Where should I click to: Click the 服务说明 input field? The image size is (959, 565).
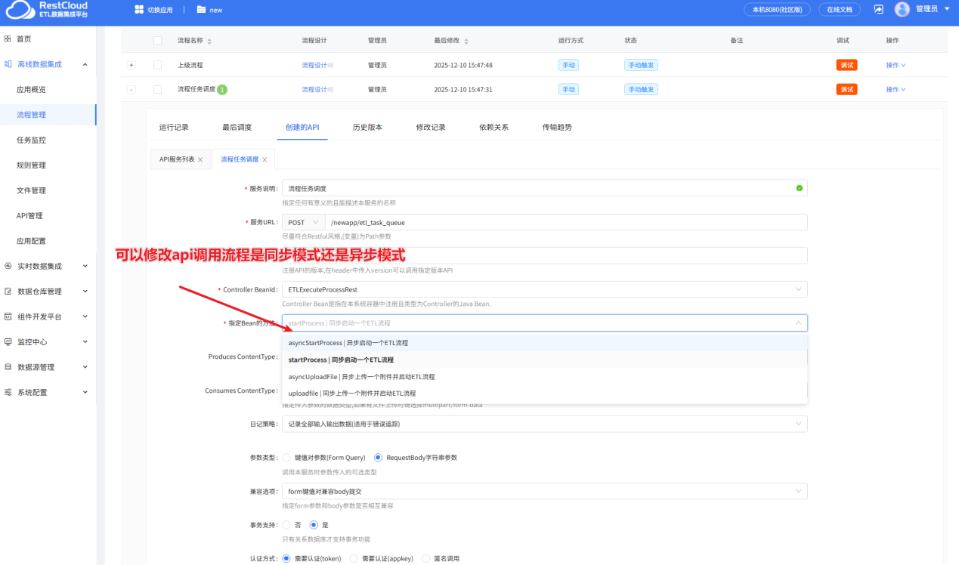coord(537,188)
